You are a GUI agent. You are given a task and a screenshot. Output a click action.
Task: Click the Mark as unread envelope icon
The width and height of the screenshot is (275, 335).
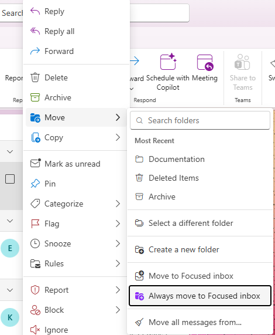tap(35, 164)
